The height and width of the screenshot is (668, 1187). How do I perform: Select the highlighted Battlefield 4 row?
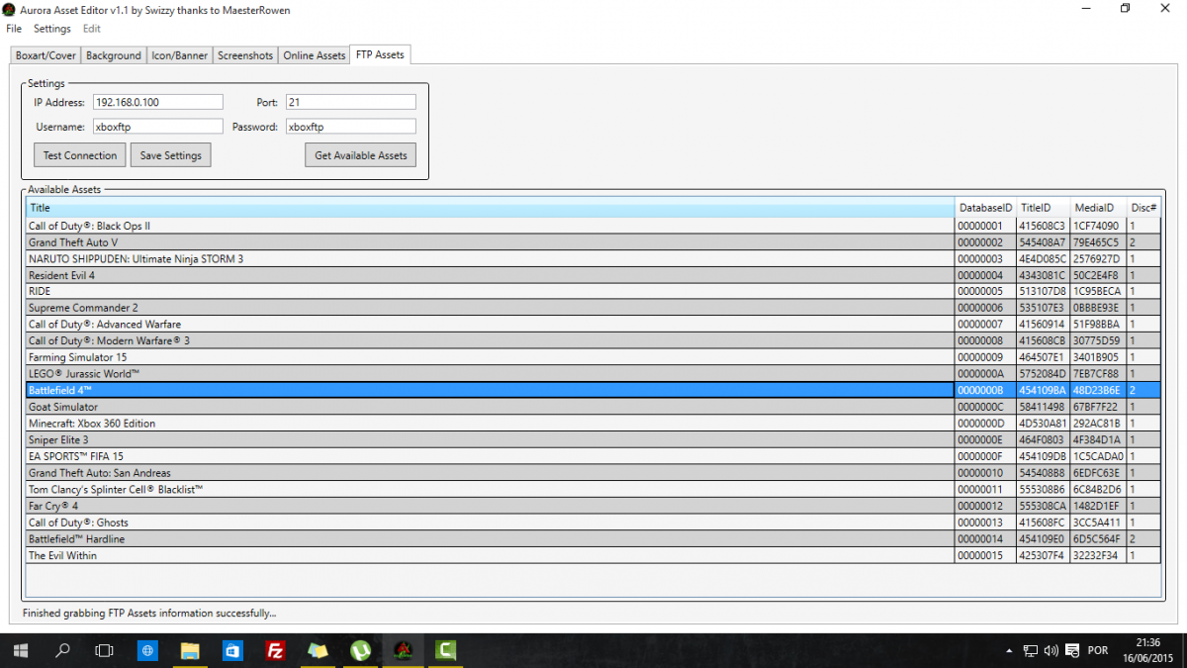click(593, 391)
